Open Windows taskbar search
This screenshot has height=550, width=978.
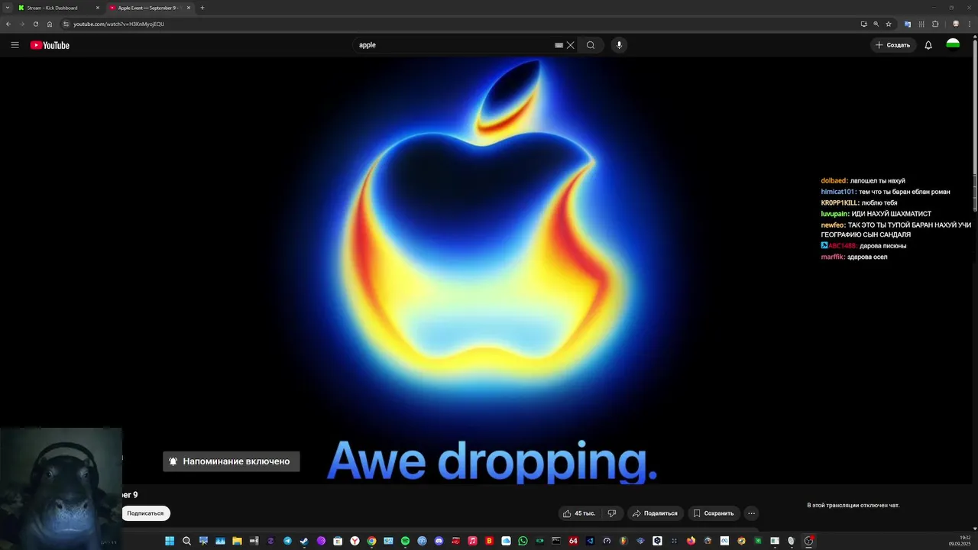click(186, 541)
